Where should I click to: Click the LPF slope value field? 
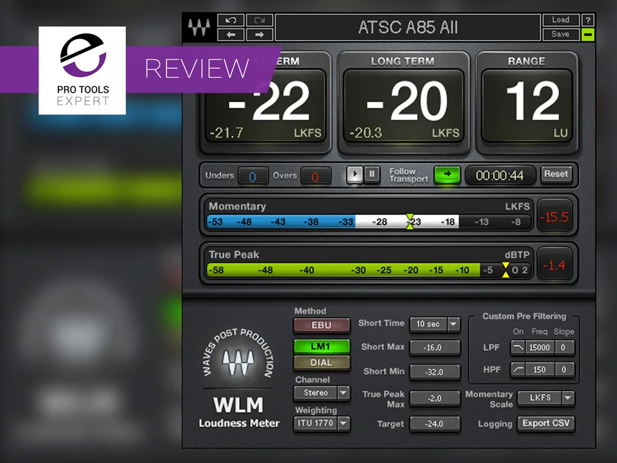pyautogui.click(x=564, y=347)
